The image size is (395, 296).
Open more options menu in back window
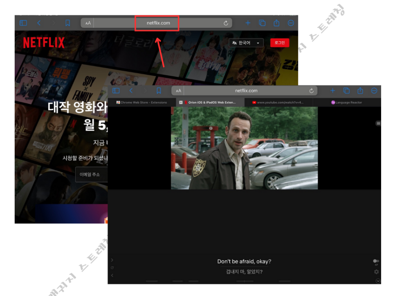coord(291,23)
